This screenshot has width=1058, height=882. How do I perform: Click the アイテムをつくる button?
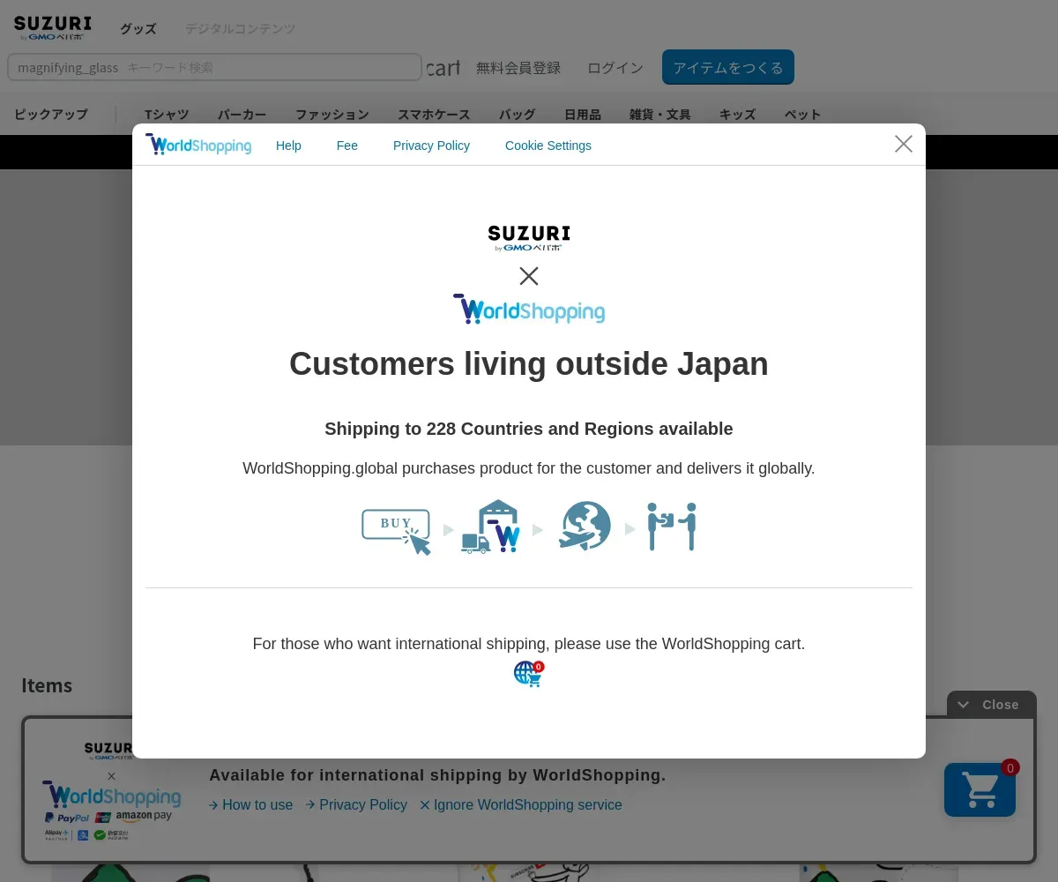[728, 67]
